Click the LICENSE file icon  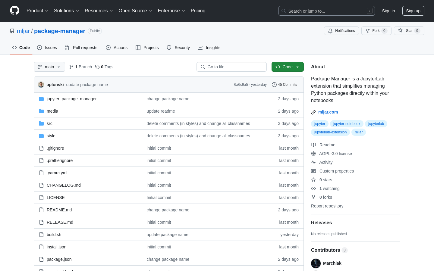tap(41, 198)
